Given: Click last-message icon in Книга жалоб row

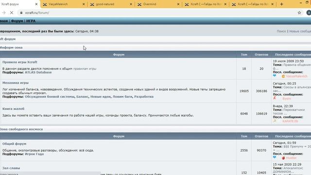Looking at the screenshot, I should point(275,121).
